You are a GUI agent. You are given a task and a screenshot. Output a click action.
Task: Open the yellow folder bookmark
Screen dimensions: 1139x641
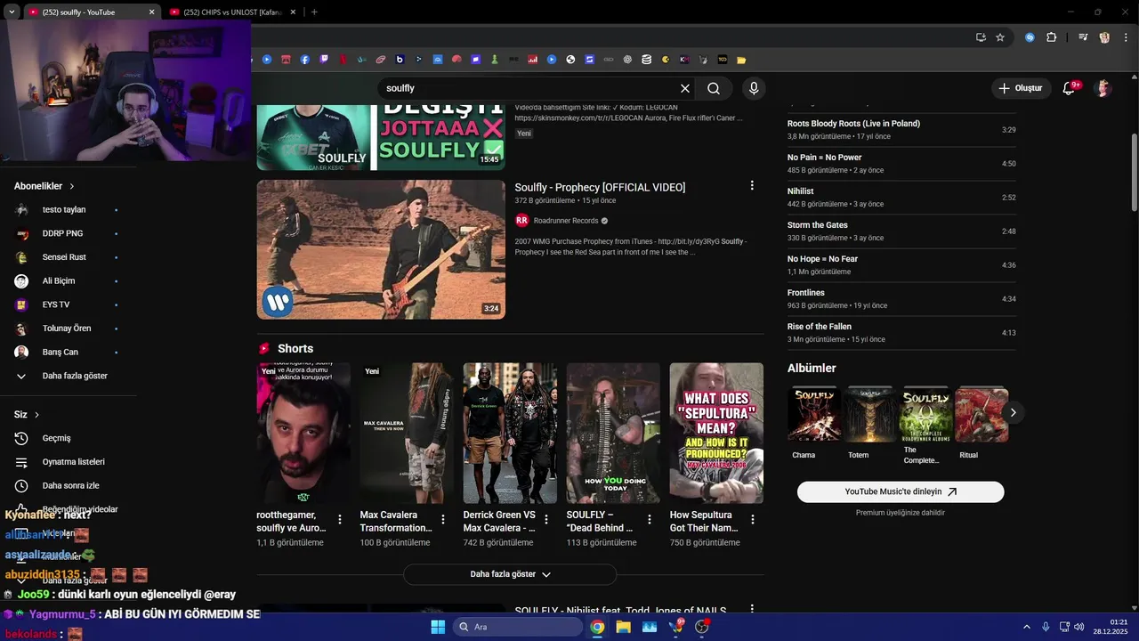[741, 60]
